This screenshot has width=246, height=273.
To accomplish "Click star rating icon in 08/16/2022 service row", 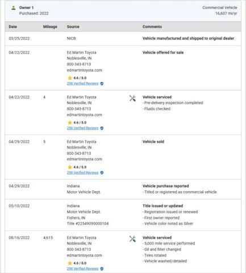I will (x=70, y=263).
